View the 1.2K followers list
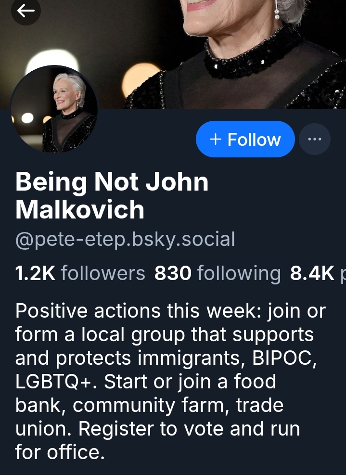346x475 pixels. click(80, 273)
